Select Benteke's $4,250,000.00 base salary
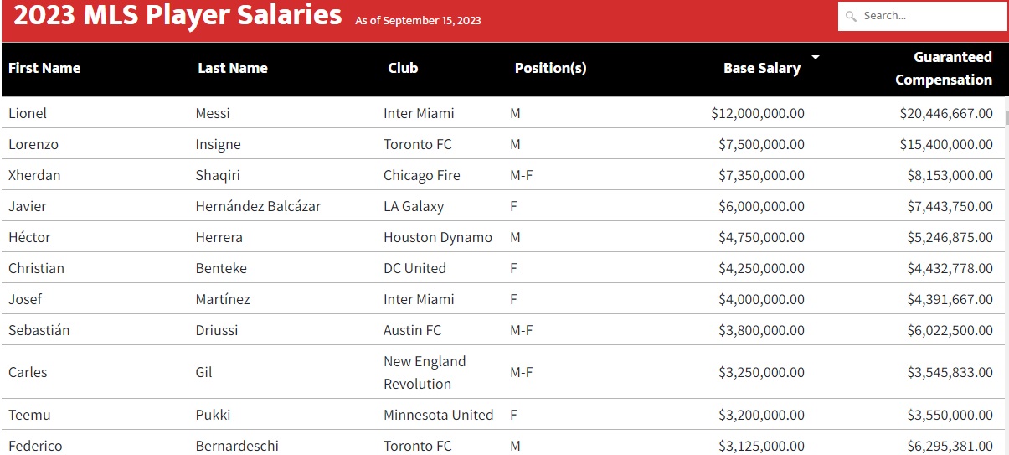The height and width of the screenshot is (455, 1009). point(761,268)
